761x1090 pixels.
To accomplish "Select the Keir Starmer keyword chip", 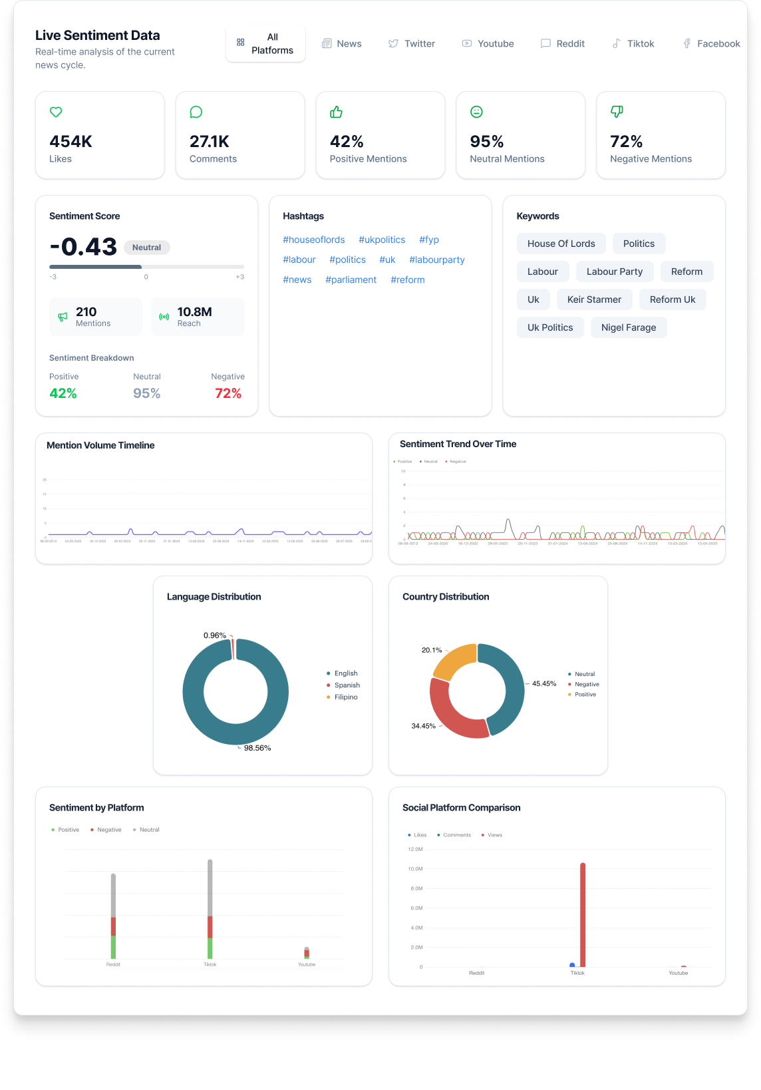I will point(594,299).
